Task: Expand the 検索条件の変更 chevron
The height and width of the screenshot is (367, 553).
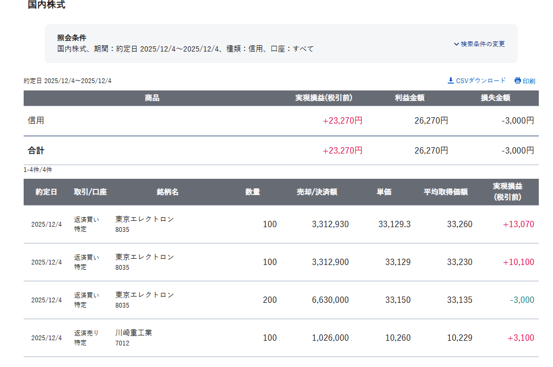Action: coord(456,44)
